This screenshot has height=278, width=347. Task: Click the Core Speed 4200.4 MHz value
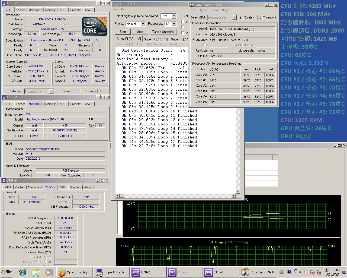37,66
